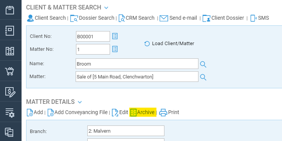
Task: Open Client Search tool
Action: pos(46,18)
